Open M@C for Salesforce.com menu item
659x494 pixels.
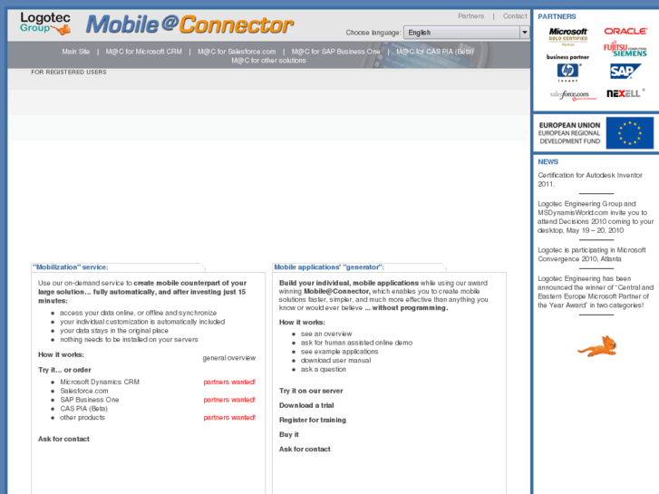[x=237, y=52]
